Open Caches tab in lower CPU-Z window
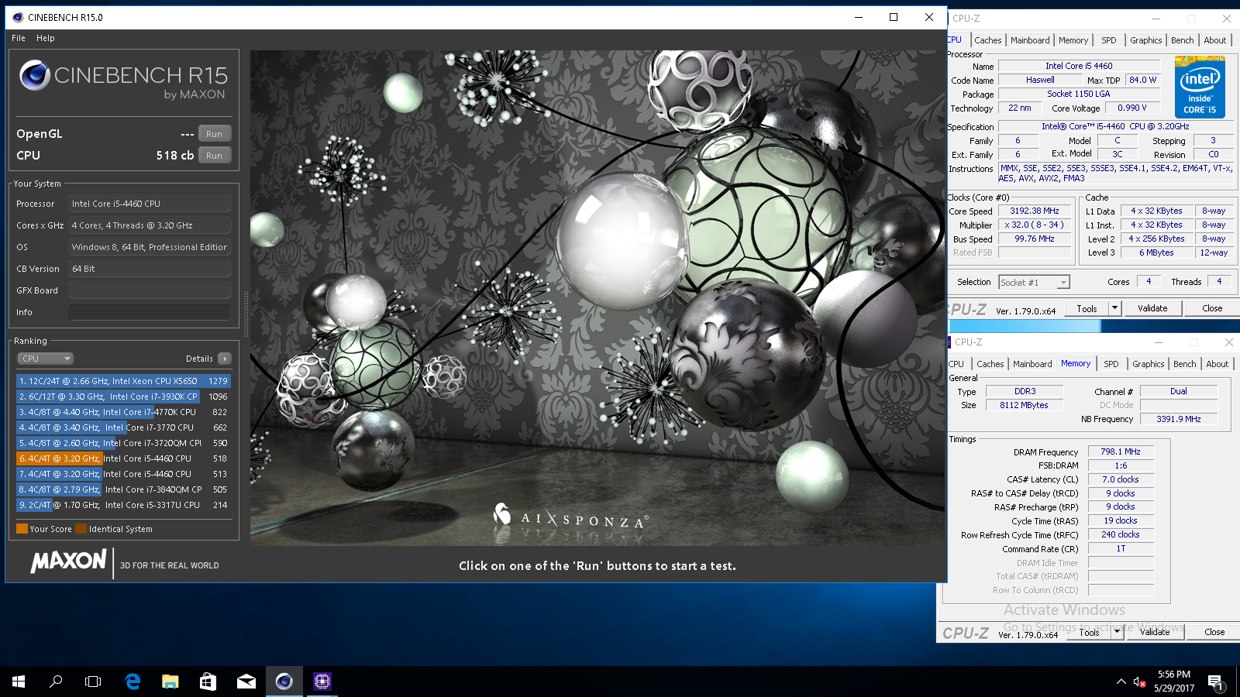This screenshot has height=697, width=1240. pyautogui.click(x=990, y=364)
